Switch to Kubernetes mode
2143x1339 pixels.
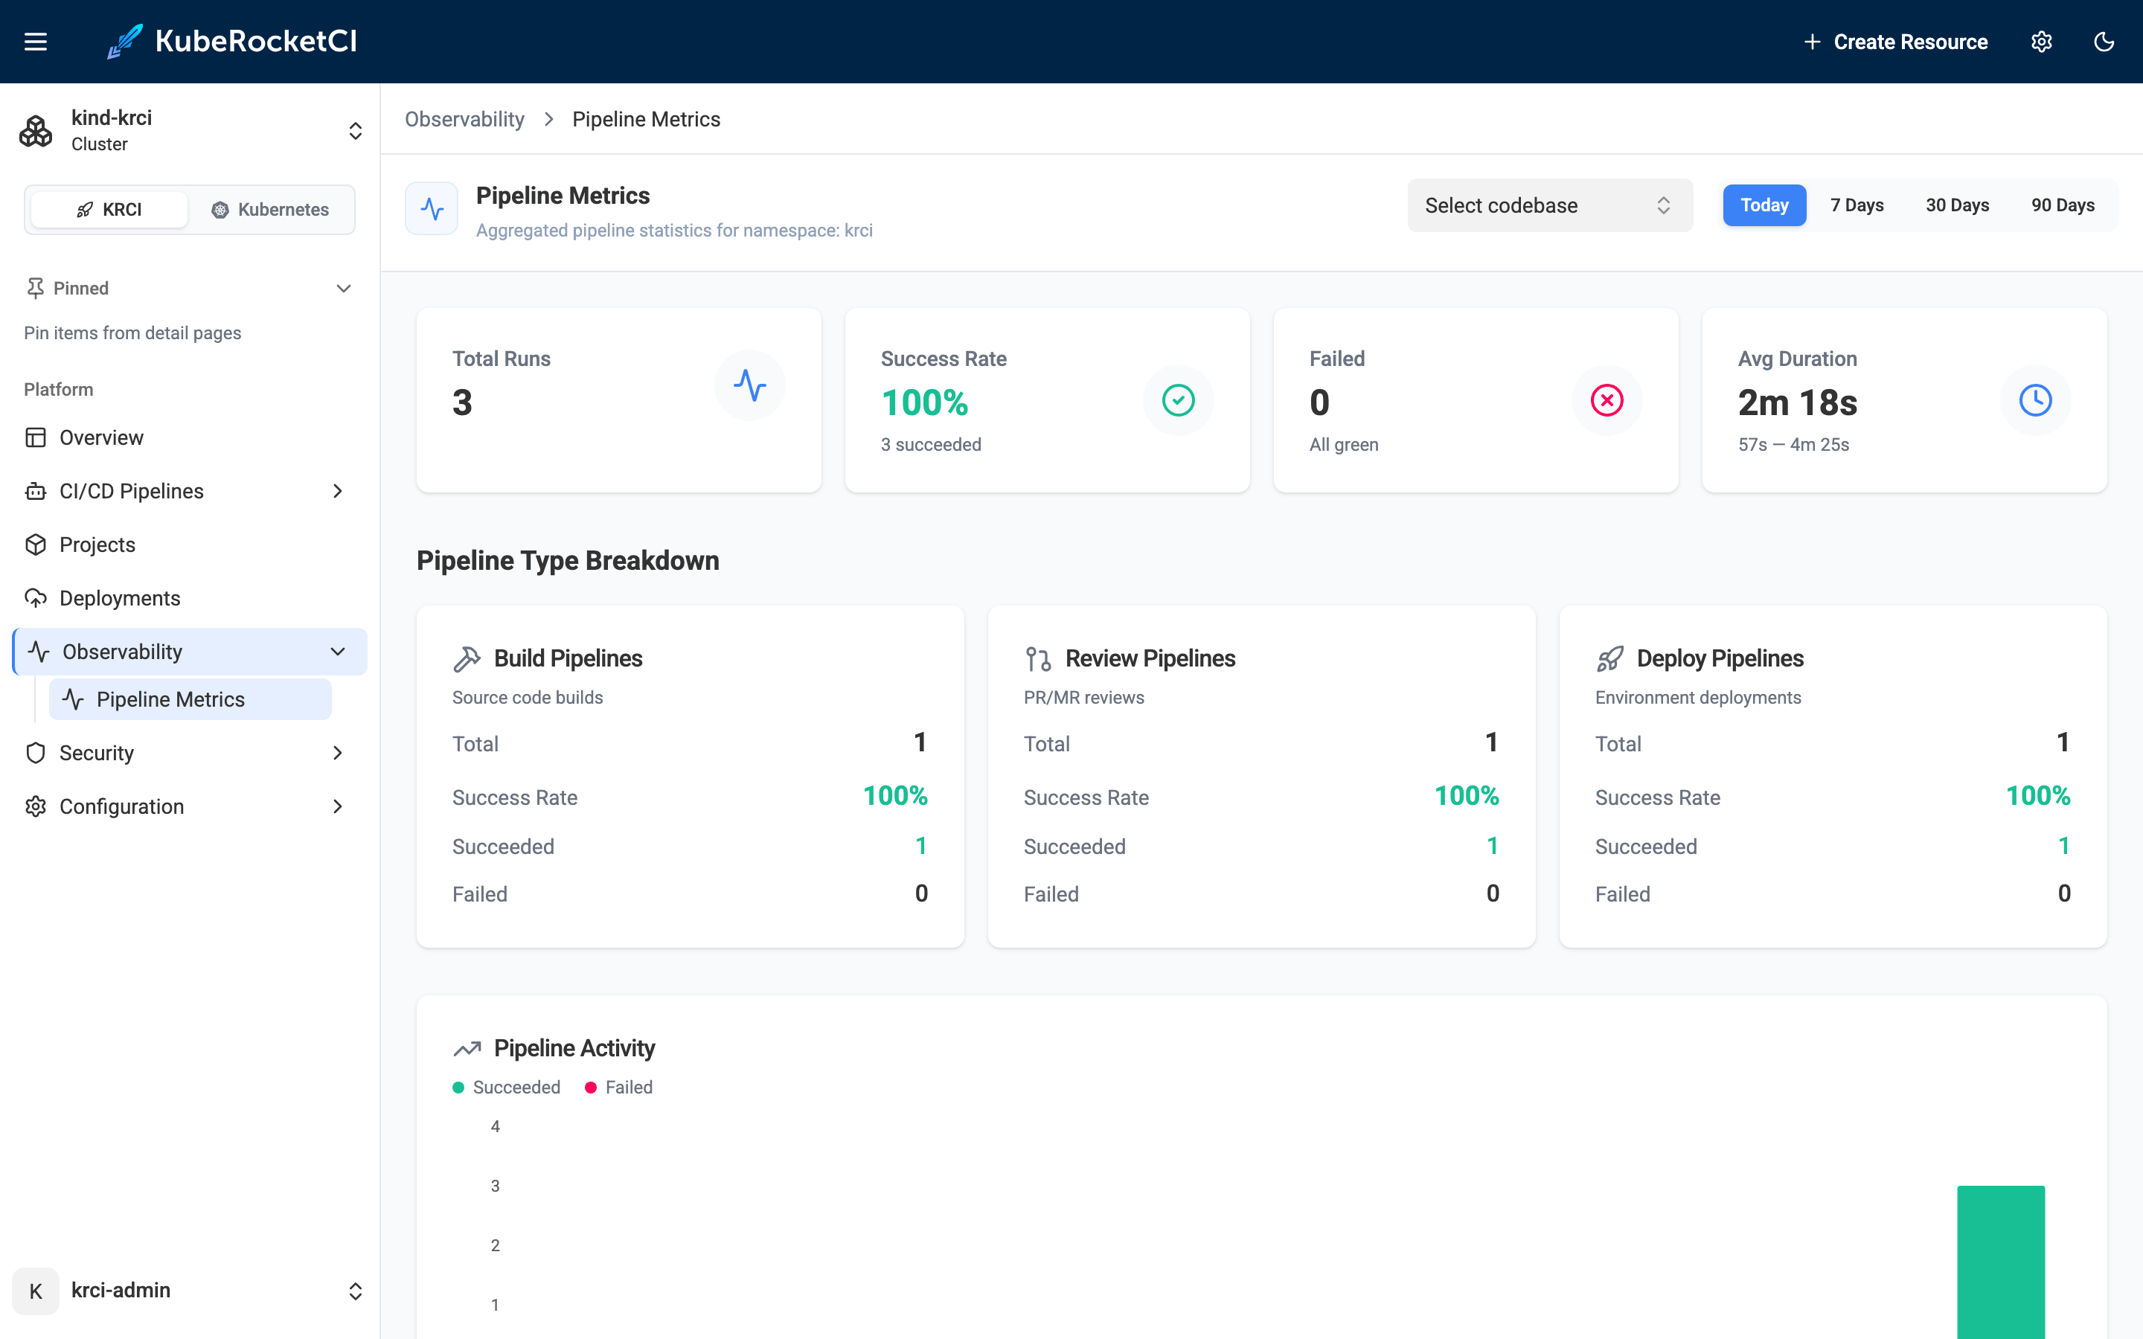[x=270, y=210]
